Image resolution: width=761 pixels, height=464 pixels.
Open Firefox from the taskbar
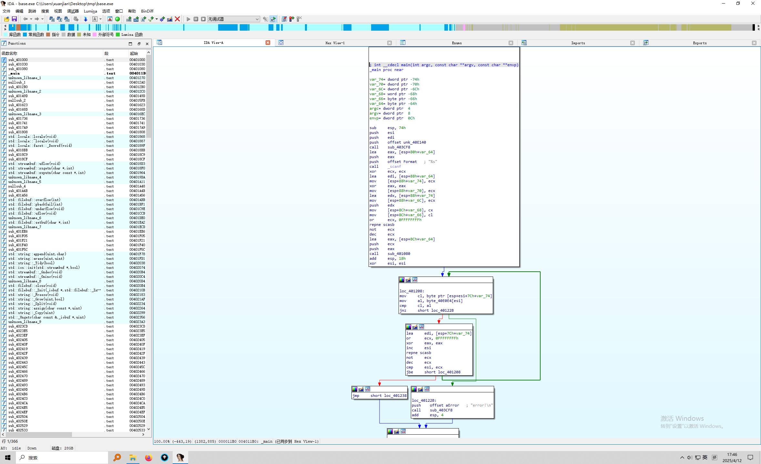tap(148, 458)
